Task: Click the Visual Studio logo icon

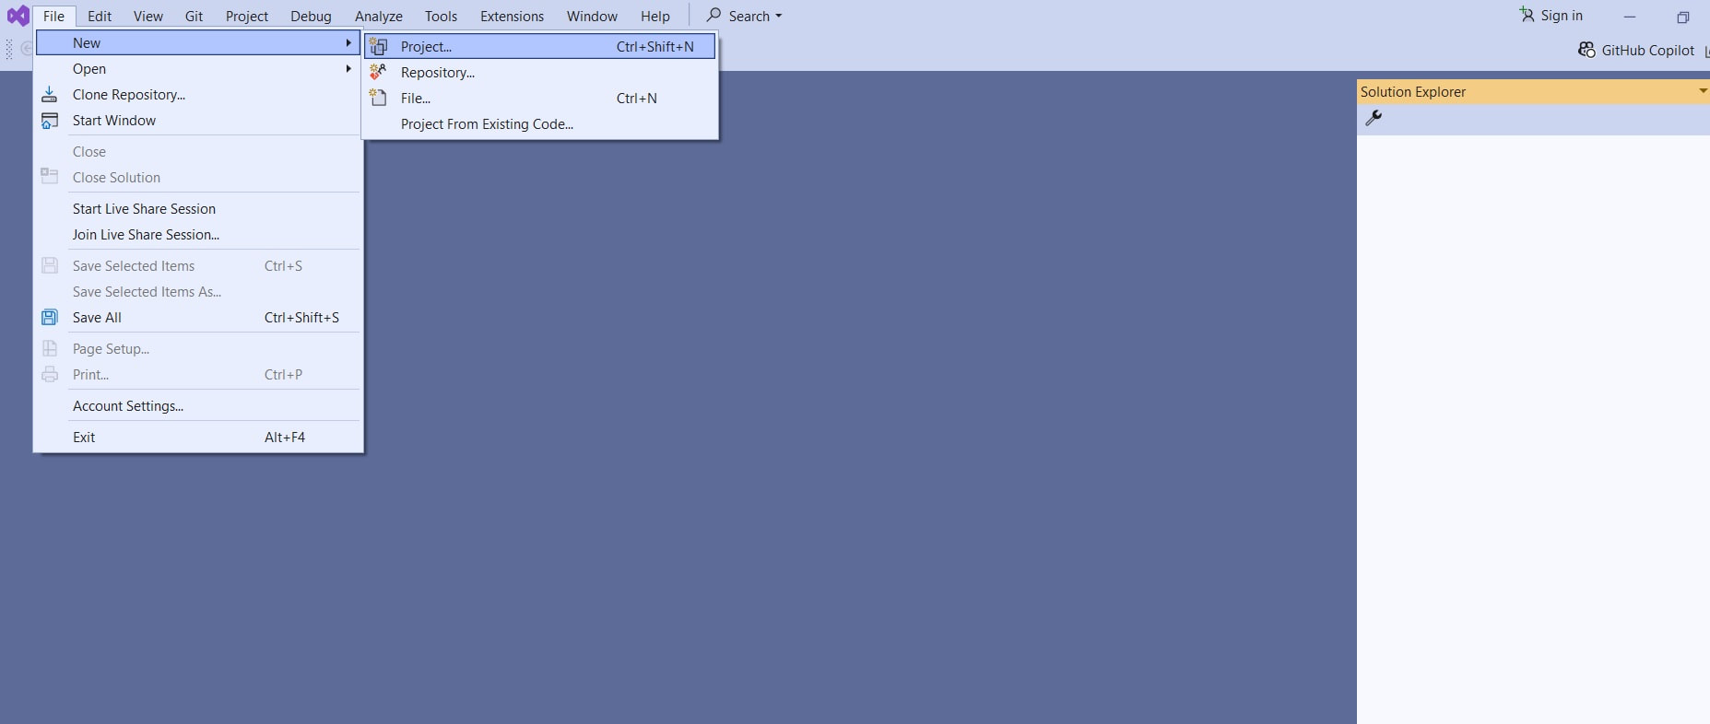Action: [18, 16]
